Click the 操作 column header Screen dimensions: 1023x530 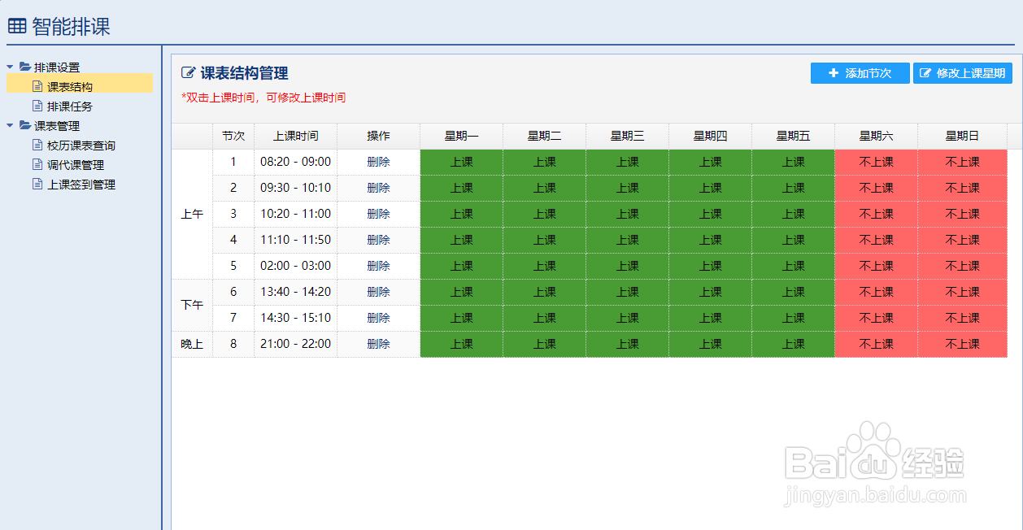pyautogui.click(x=378, y=136)
